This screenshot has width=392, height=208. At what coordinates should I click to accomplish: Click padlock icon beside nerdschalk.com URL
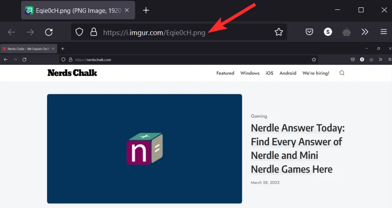coord(71,59)
